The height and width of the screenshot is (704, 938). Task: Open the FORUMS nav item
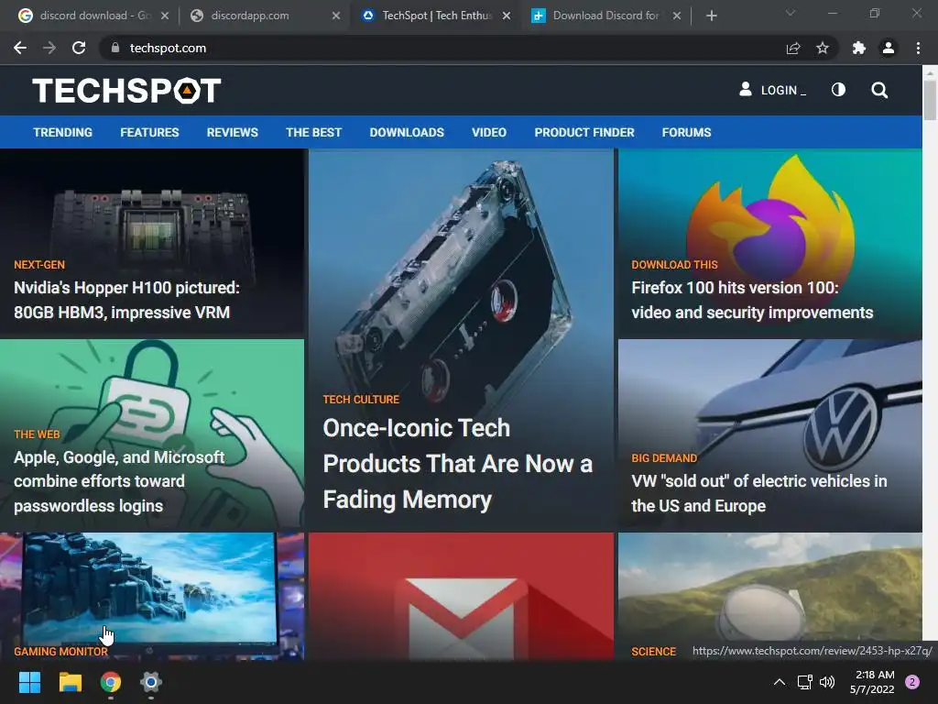point(686,132)
